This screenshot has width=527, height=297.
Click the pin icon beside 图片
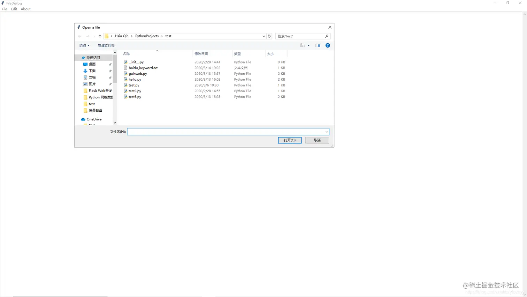tap(110, 84)
